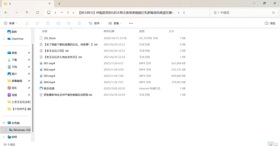Open the 排序 sort dropdown
Screen dimensions: 280x146
96,24
